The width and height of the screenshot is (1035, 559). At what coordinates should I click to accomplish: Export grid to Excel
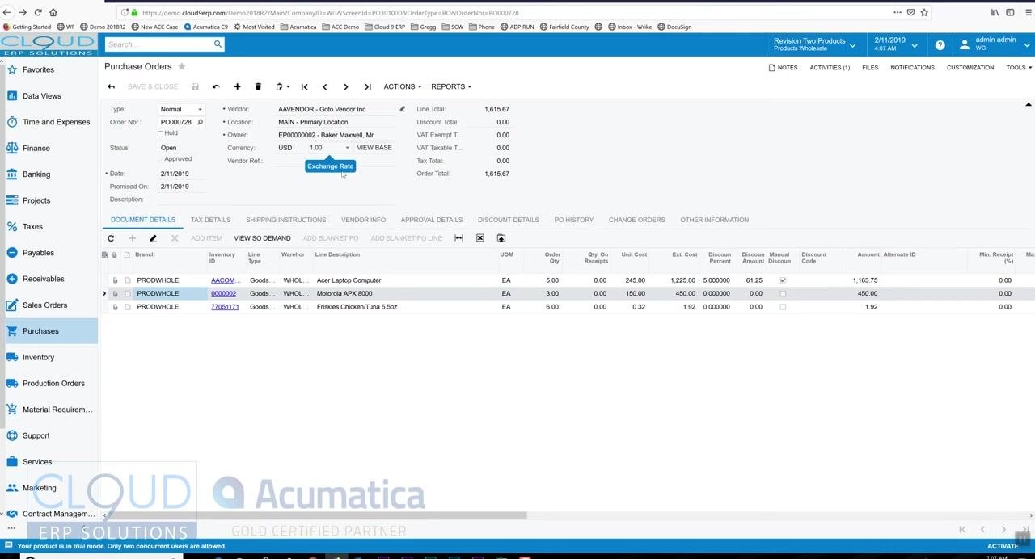tap(479, 238)
